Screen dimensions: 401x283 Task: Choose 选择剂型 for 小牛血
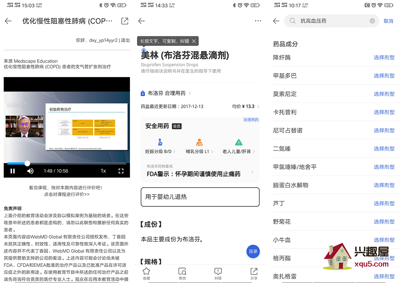[x=384, y=240]
